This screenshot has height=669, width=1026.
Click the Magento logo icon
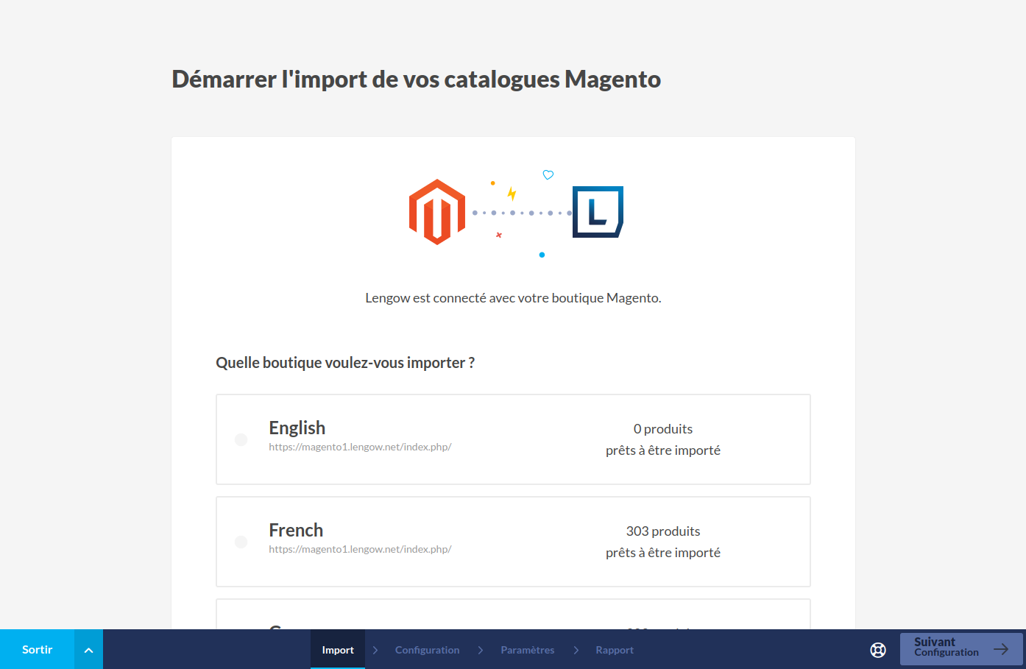pyautogui.click(x=437, y=212)
